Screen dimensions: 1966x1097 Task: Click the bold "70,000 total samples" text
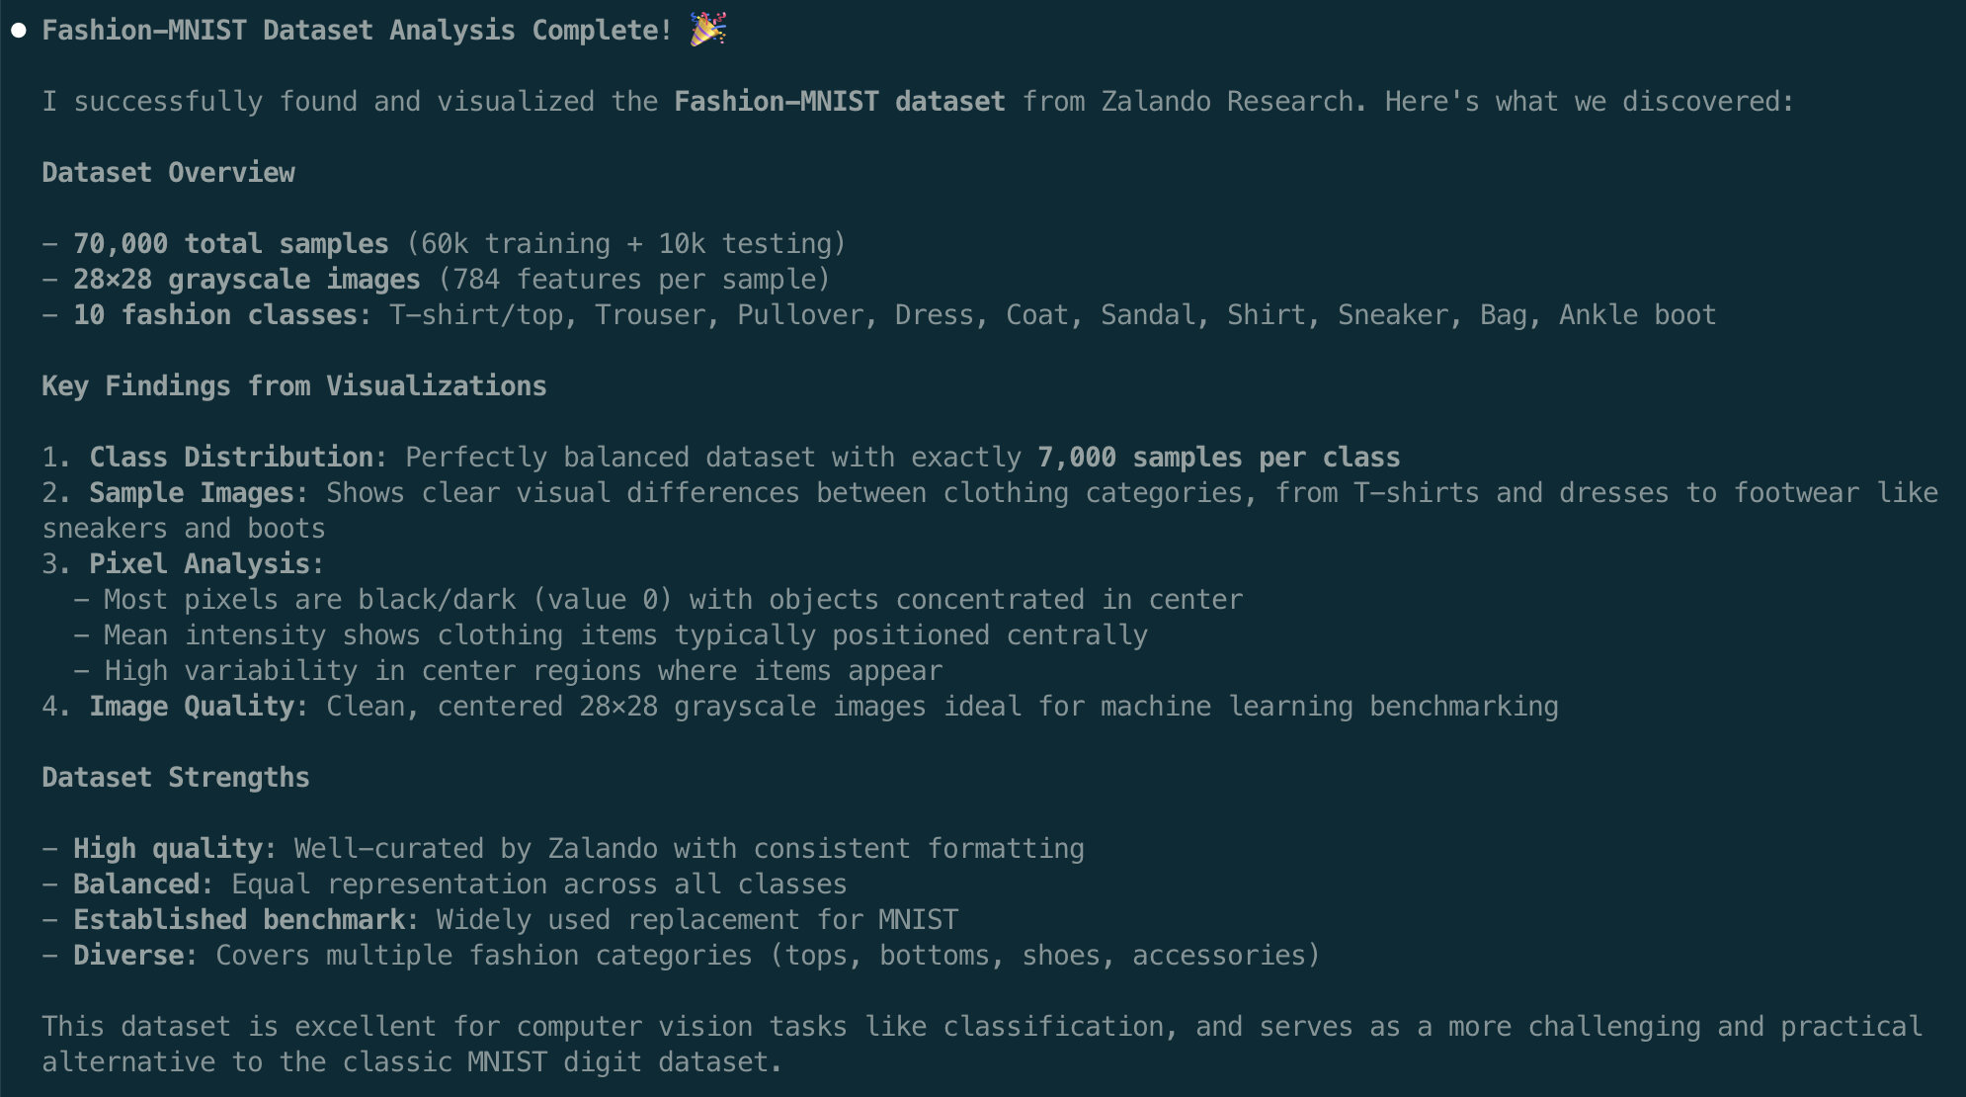[230, 244]
